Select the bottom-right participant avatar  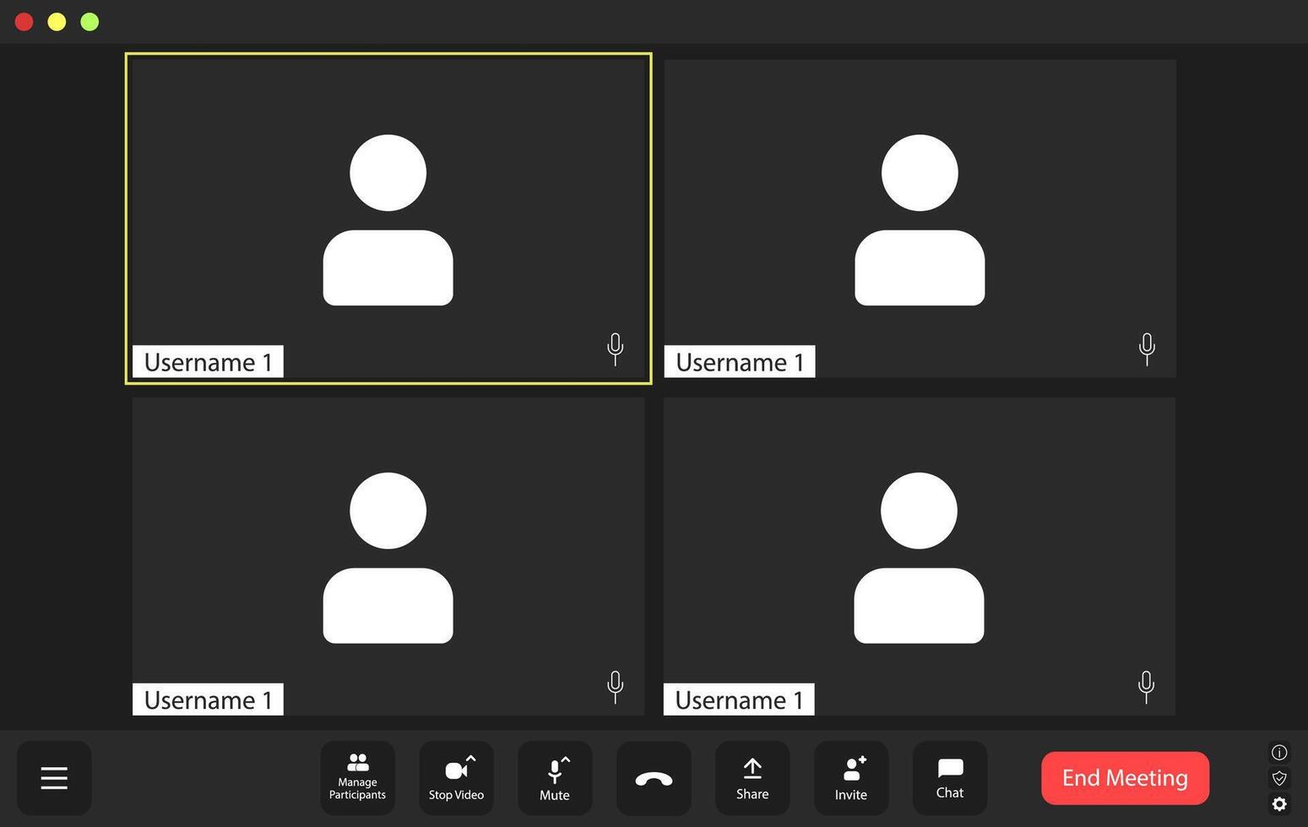919,558
